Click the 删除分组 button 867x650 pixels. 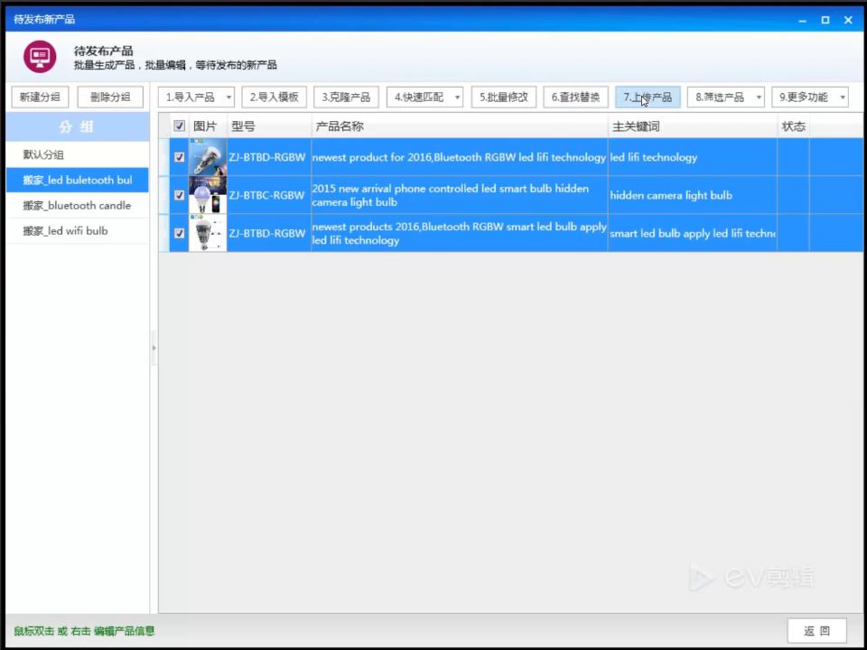click(110, 97)
